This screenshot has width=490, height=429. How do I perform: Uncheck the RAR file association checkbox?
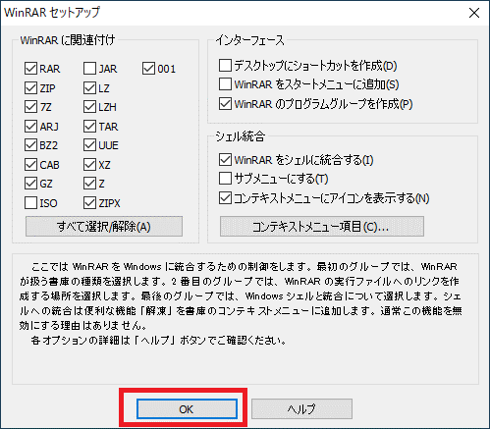[x=30, y=69]
